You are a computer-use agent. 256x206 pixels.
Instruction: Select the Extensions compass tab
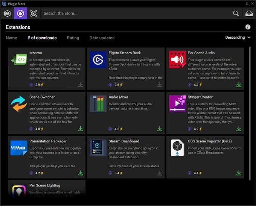point(20,14)
